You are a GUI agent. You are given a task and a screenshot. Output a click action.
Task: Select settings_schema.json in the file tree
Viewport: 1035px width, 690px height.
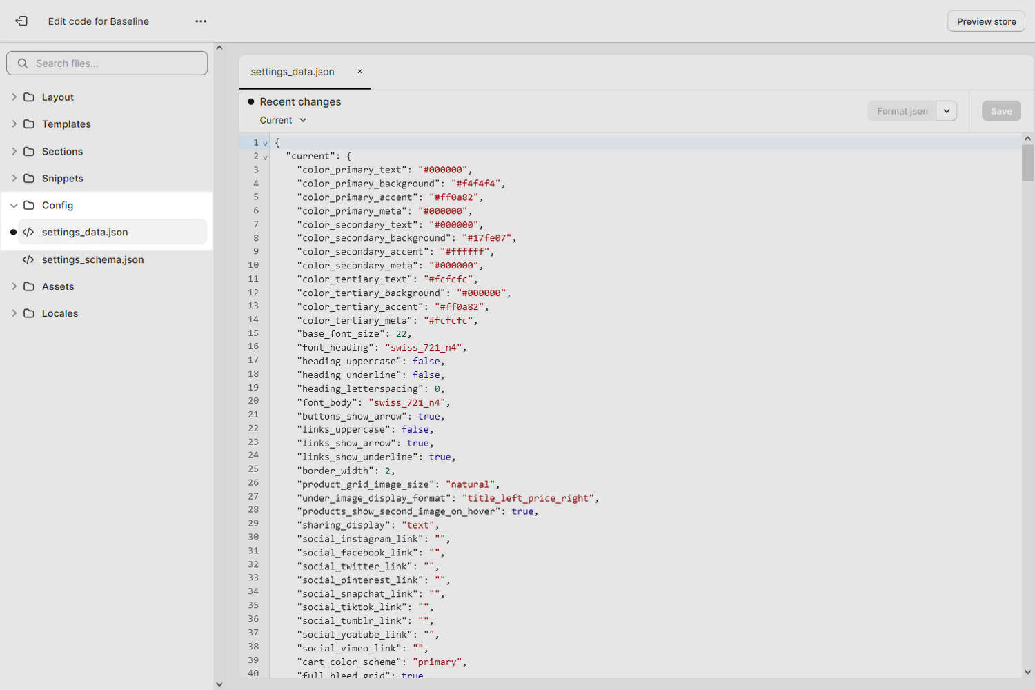tap(92, 259)
